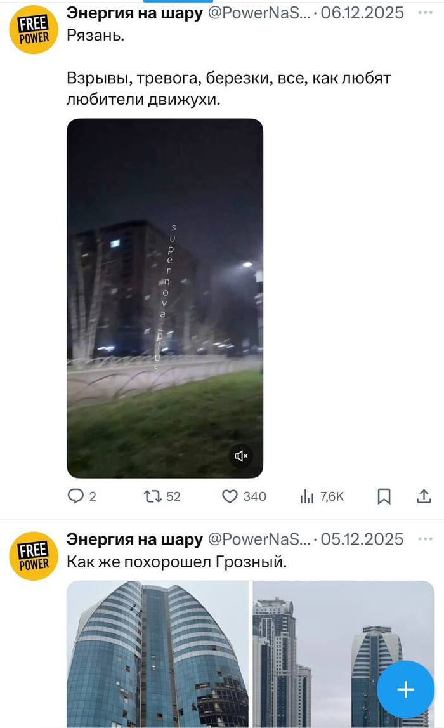Open FREE POWER avatar on first post
This screenshot has height=728, width=444.
click(34, 30)
